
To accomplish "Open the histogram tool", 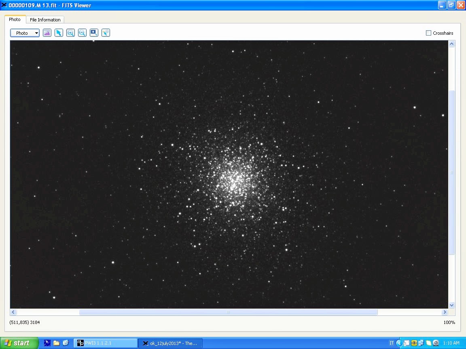I will click(47, 33).
